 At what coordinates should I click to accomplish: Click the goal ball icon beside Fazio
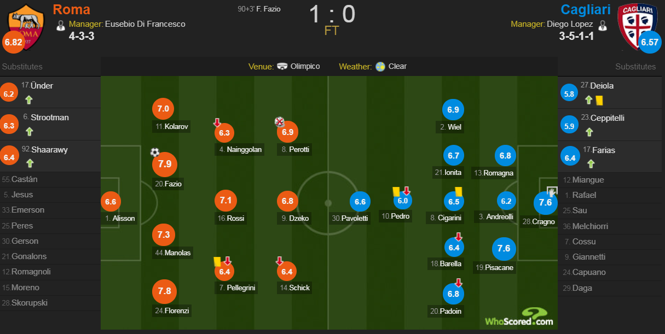[x=155, y=152]
